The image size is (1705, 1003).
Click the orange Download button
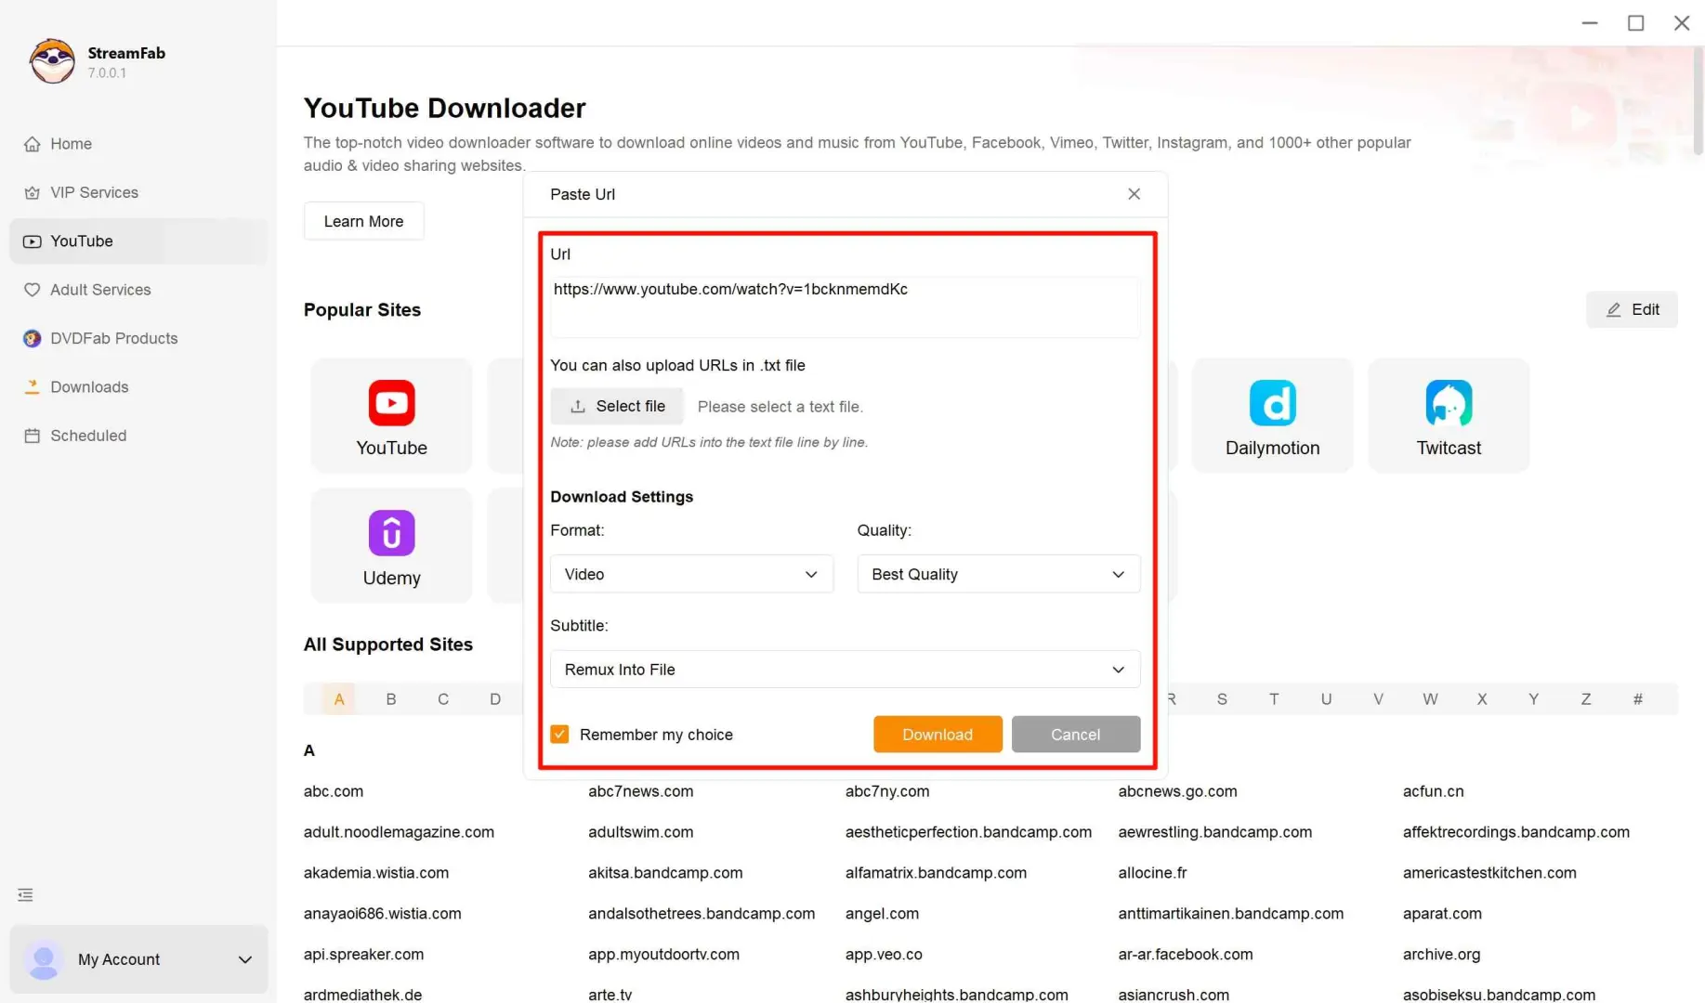[938, 735]
